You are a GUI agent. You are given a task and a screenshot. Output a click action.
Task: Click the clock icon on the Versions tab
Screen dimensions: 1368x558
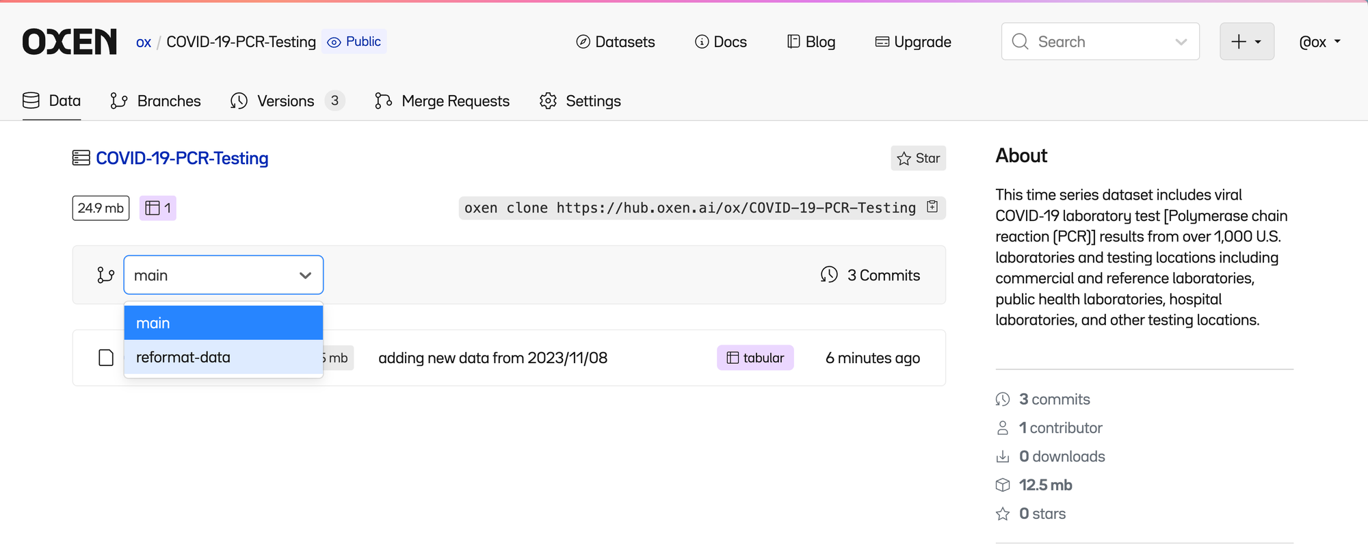point(239,101)
